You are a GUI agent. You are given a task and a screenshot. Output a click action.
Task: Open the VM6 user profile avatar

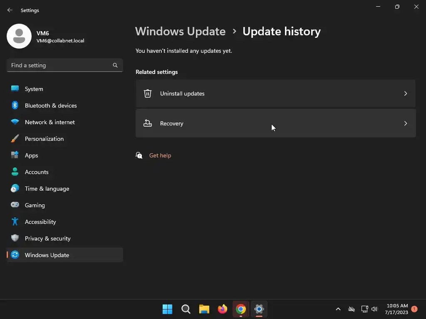(19, 36)
